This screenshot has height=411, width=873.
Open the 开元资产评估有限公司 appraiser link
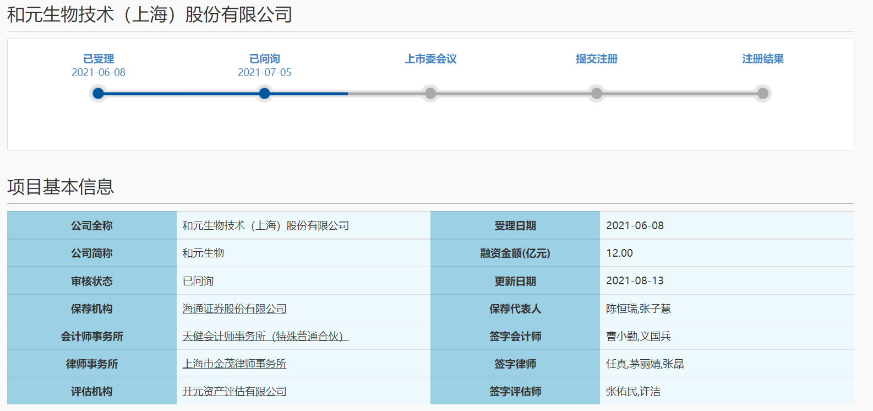point(234,392)
